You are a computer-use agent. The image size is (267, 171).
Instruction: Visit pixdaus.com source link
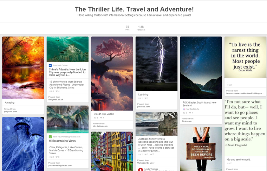[x=144, y=107]
